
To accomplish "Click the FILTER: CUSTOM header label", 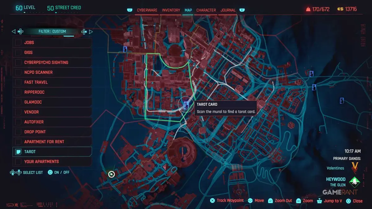I will pos(52,31).
